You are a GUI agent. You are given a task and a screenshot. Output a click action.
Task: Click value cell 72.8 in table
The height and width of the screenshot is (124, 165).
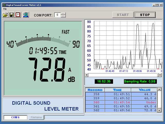click(x=144, y=110)
